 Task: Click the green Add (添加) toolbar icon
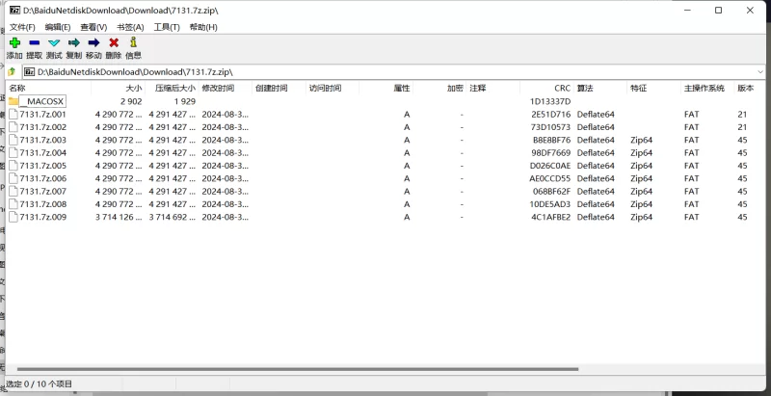(14, 42)
